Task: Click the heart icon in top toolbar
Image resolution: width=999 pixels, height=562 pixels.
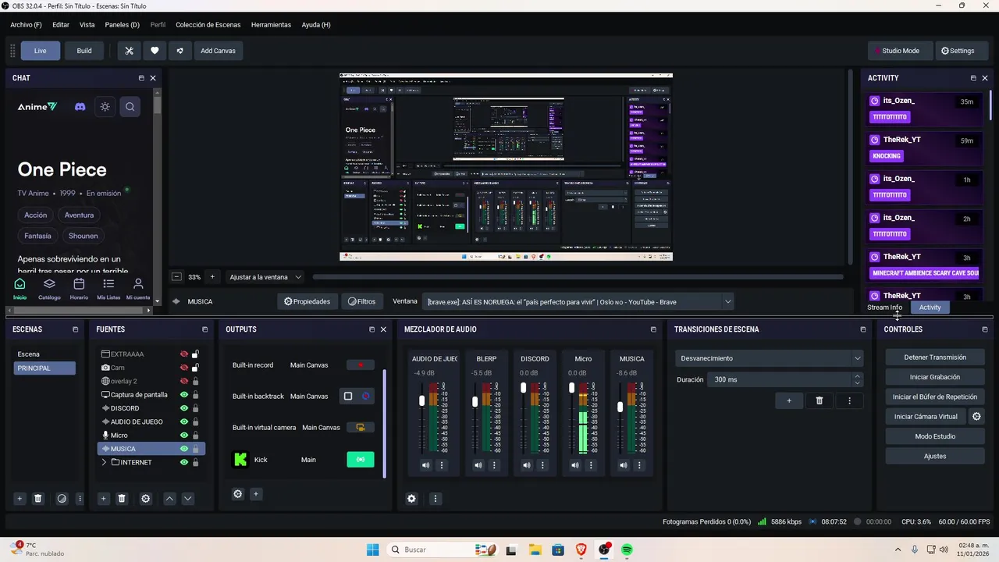Action: (x=155, y=51)
